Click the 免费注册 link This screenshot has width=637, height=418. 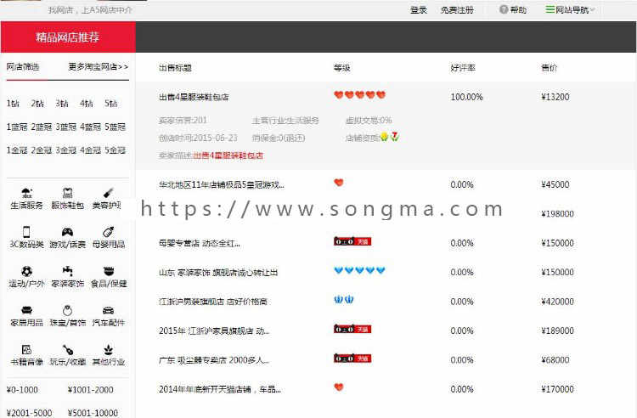pos(457,10)
